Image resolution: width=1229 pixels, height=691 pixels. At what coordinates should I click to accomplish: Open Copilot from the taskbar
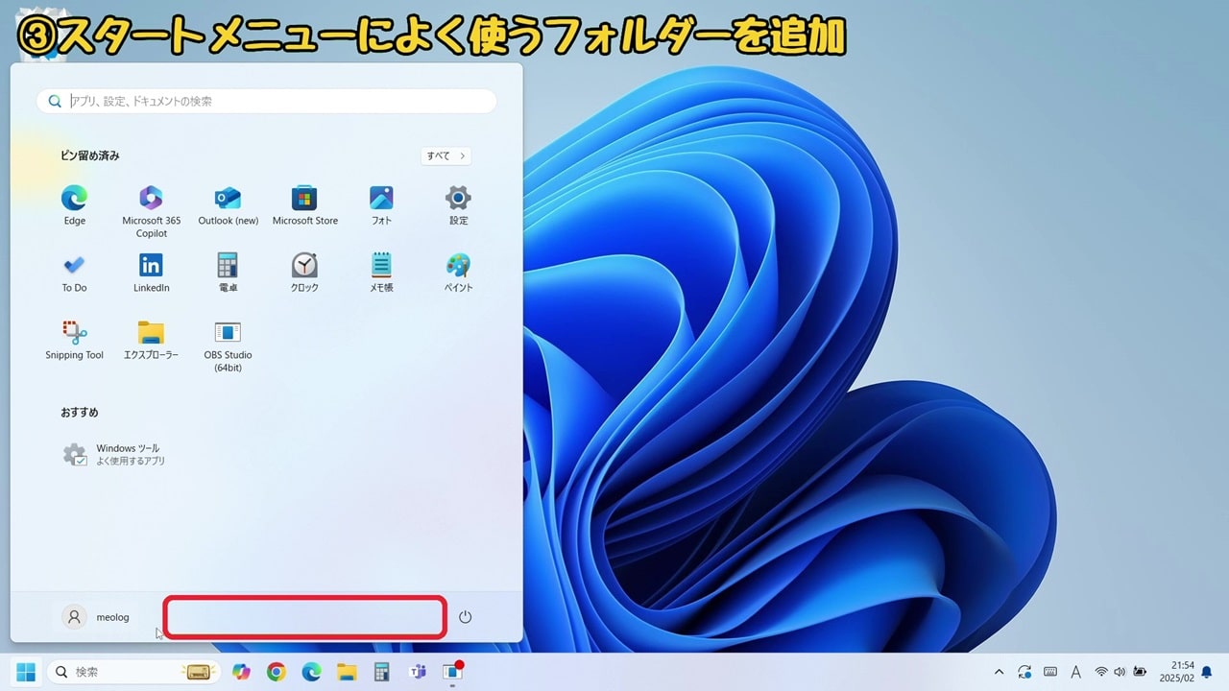[241, 672]
